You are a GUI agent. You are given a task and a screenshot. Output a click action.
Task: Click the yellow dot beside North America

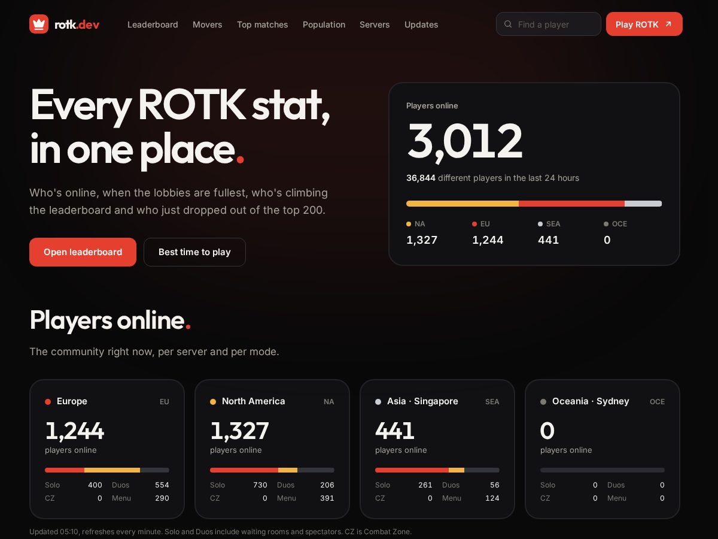[213, 402]
